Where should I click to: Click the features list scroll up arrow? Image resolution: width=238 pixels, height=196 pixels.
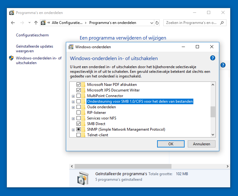tap(213, 85)
